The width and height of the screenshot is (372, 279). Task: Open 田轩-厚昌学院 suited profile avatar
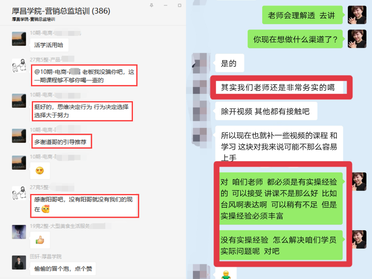coord(19,262)
